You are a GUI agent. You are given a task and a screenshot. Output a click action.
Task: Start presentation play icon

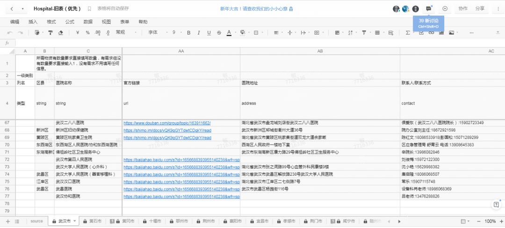pyautogui.click(x=445, y=9)
